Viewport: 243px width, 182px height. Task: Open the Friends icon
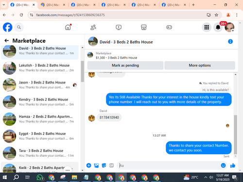point(93,27)
